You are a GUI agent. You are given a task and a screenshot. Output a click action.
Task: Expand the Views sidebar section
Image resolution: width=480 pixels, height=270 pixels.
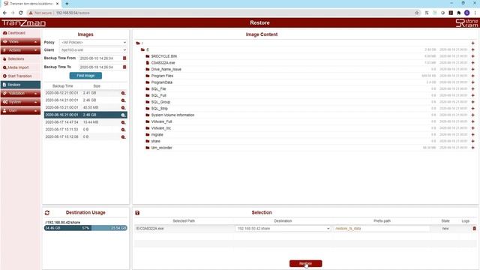[x=20, y=42]
